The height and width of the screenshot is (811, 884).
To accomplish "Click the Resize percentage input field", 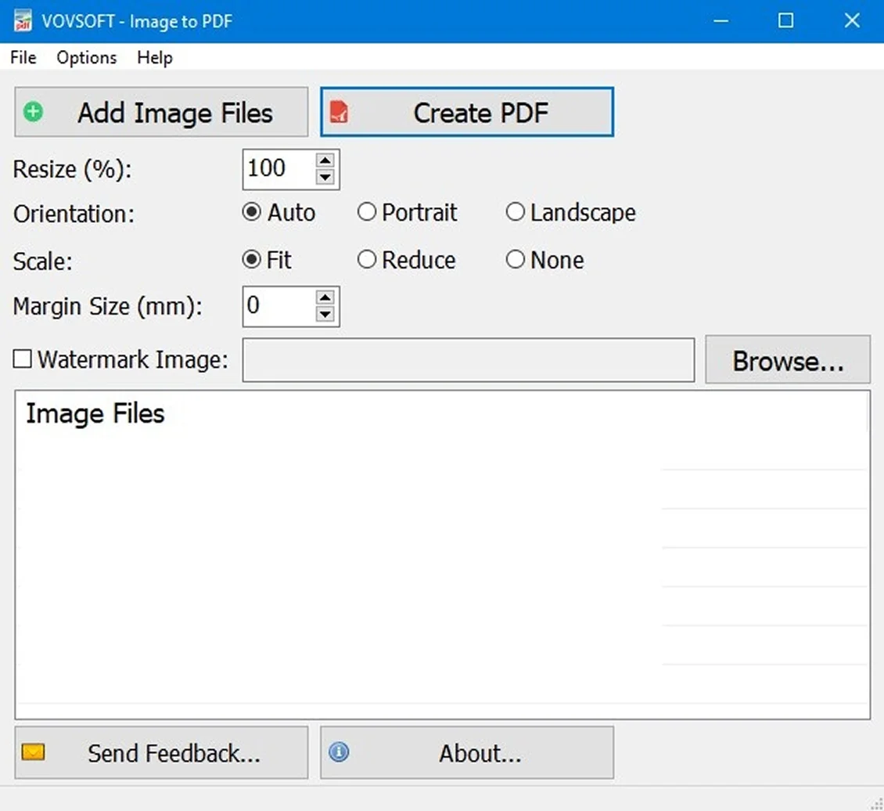I will tap(279, 169).
